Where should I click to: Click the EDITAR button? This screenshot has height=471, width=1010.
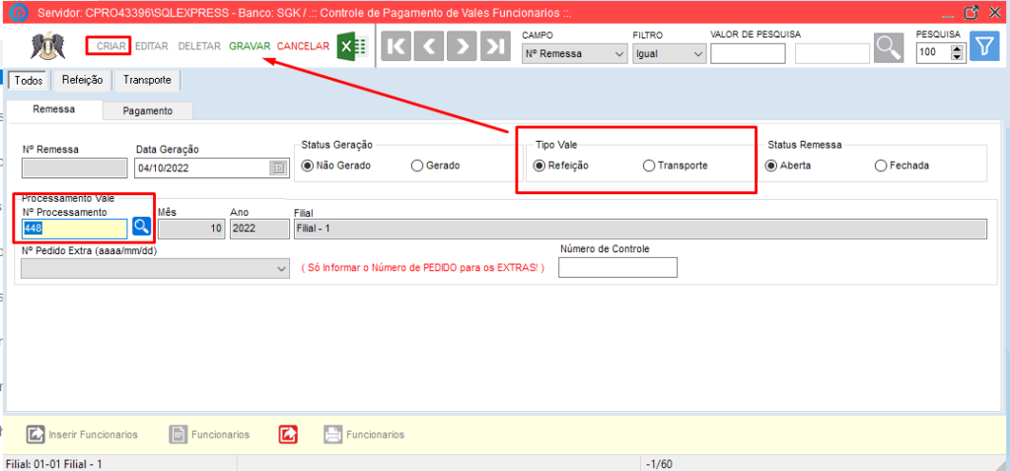tap(152, 46)
